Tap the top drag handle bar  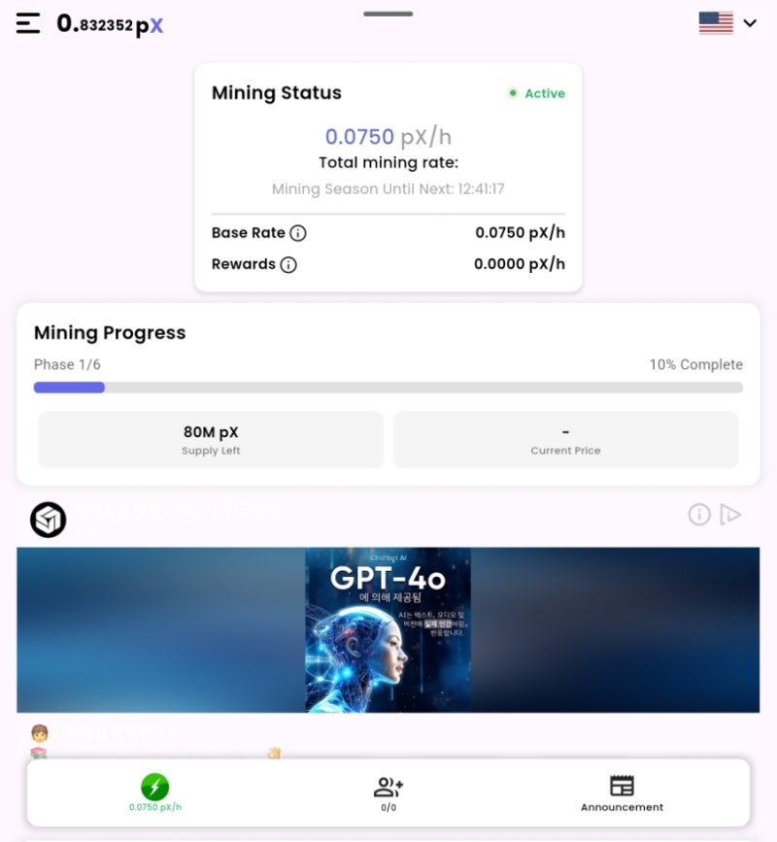[x=388, y=14]
